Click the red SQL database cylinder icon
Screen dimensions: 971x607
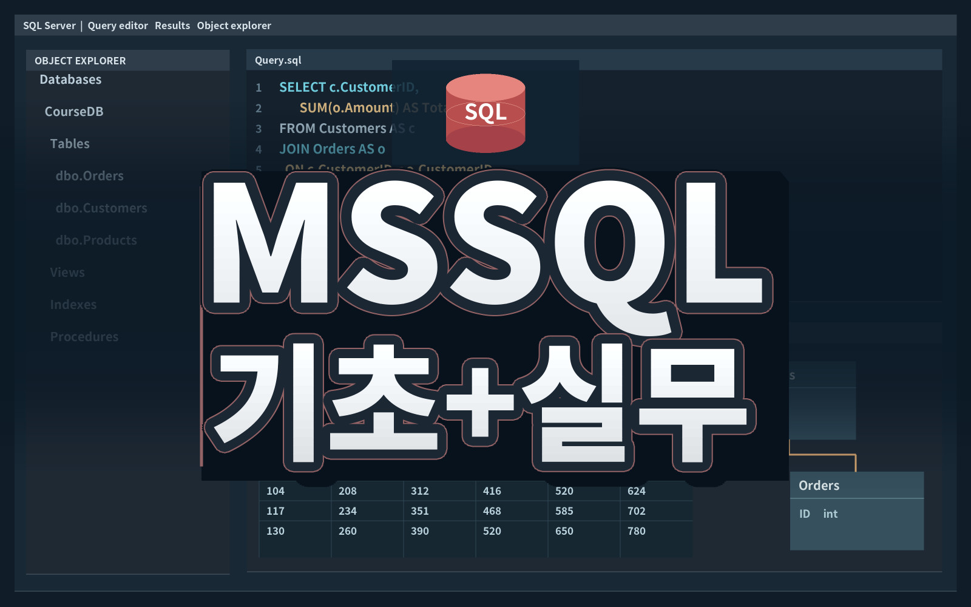pyautogui.click(x=486, y=114)
